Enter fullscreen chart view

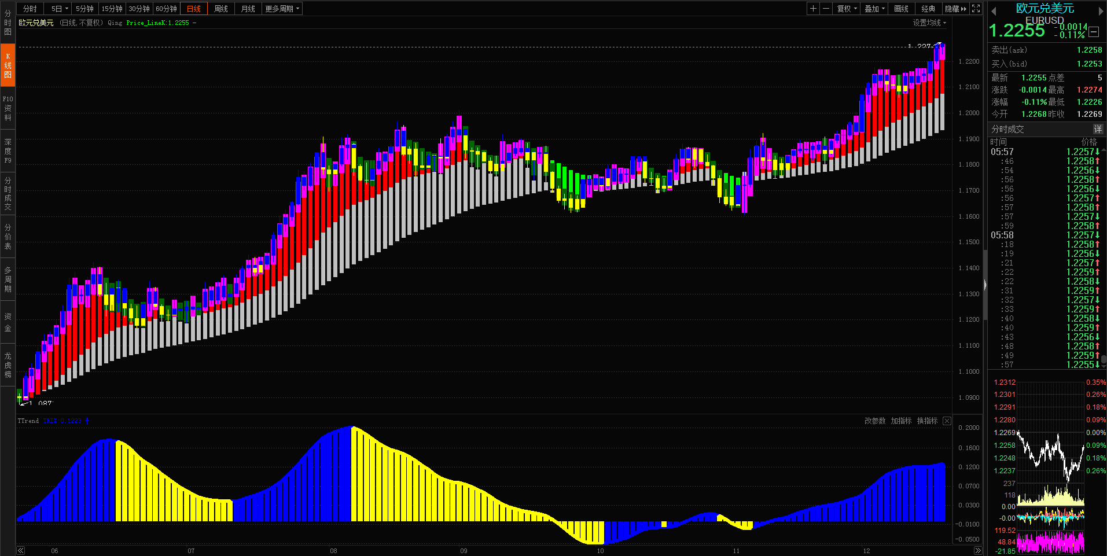(x=976, y=9)
